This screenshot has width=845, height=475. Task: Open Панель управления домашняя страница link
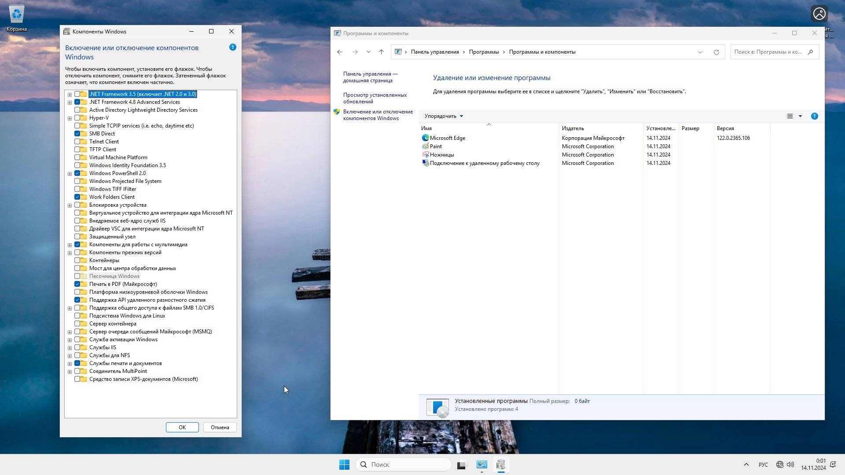click(x=370, y=77)
